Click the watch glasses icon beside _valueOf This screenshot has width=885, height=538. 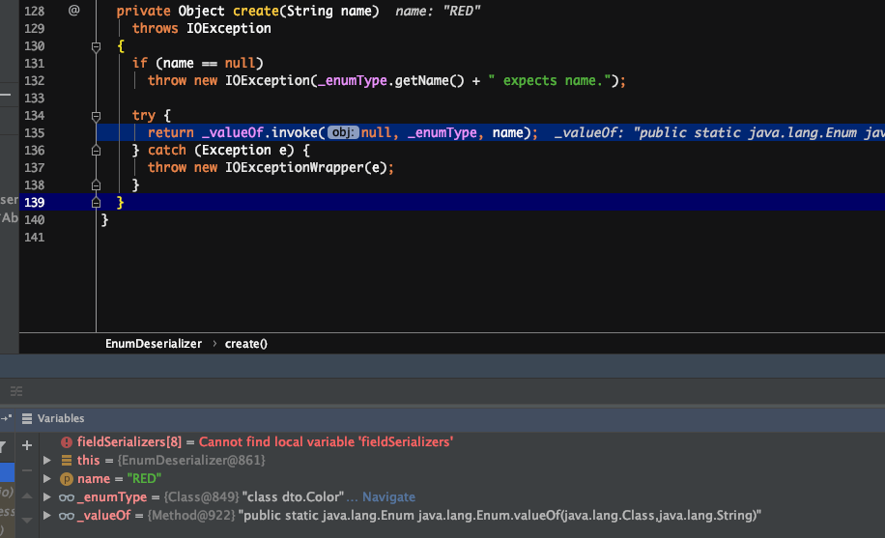tap(67, 516)
